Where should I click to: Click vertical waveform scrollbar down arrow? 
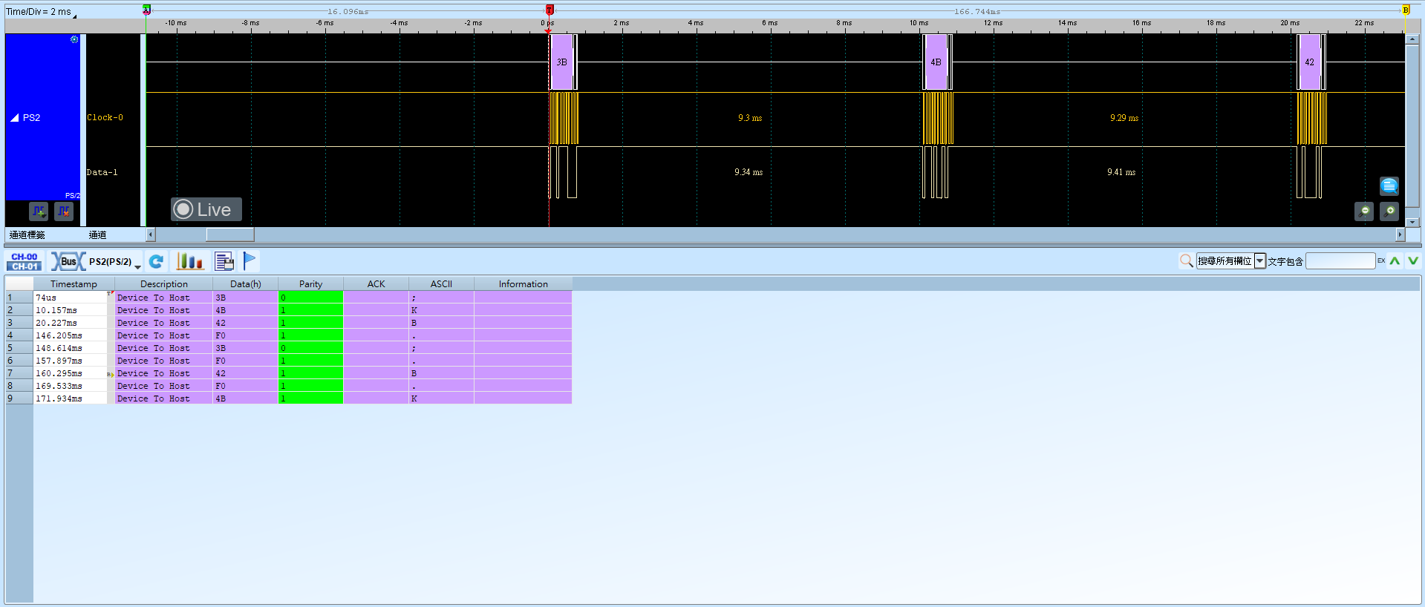(1412, 222)
